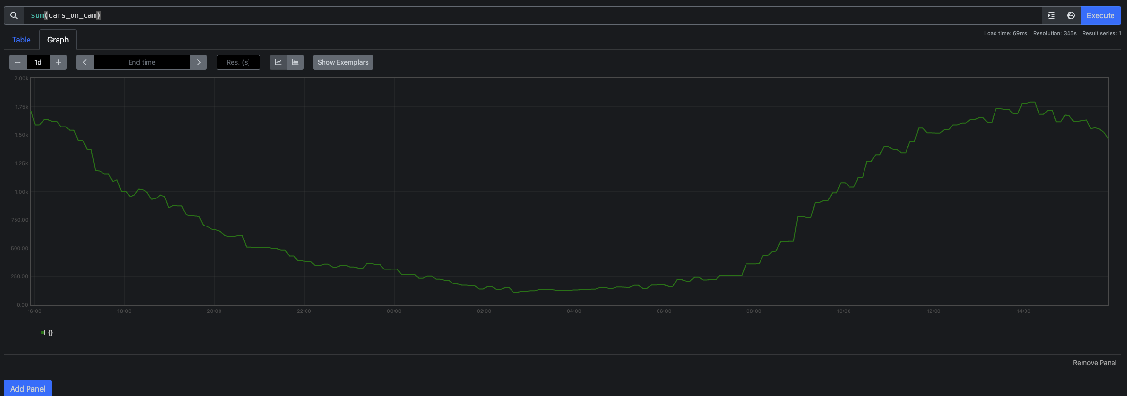Image resolution: width=1127 pixels, height=396 pixels.
Task: Click the Execute button
Action: [1100, 15]
